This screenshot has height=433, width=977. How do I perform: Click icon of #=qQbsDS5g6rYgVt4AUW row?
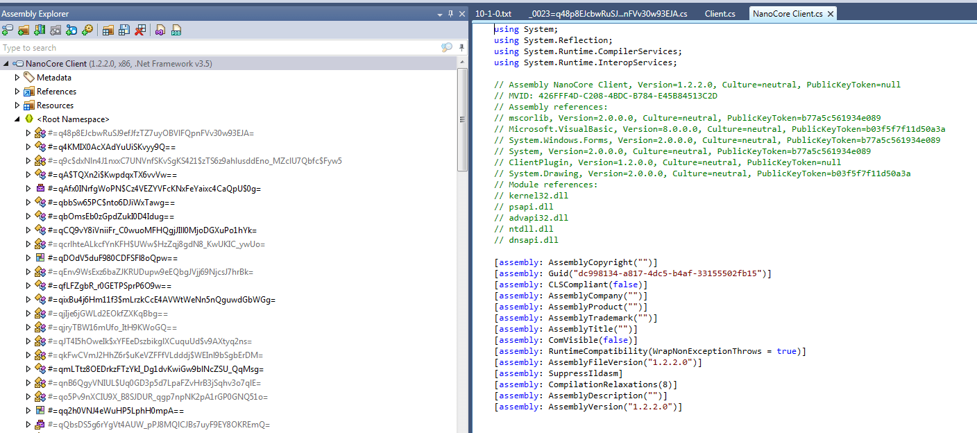pyautogui.click(x=40, y=424)
